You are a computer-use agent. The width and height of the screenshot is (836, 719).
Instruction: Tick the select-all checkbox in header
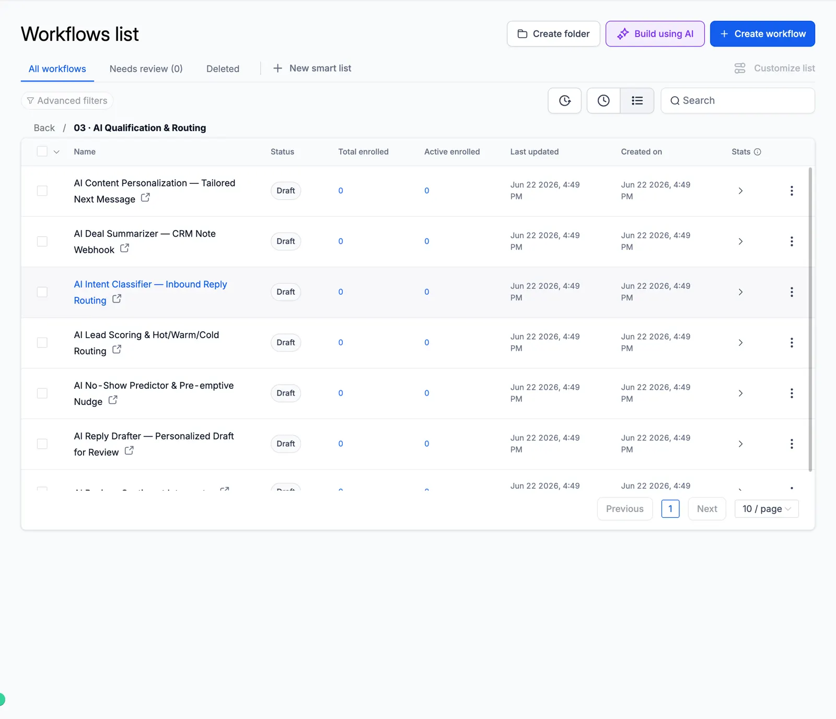pos(42,152)
